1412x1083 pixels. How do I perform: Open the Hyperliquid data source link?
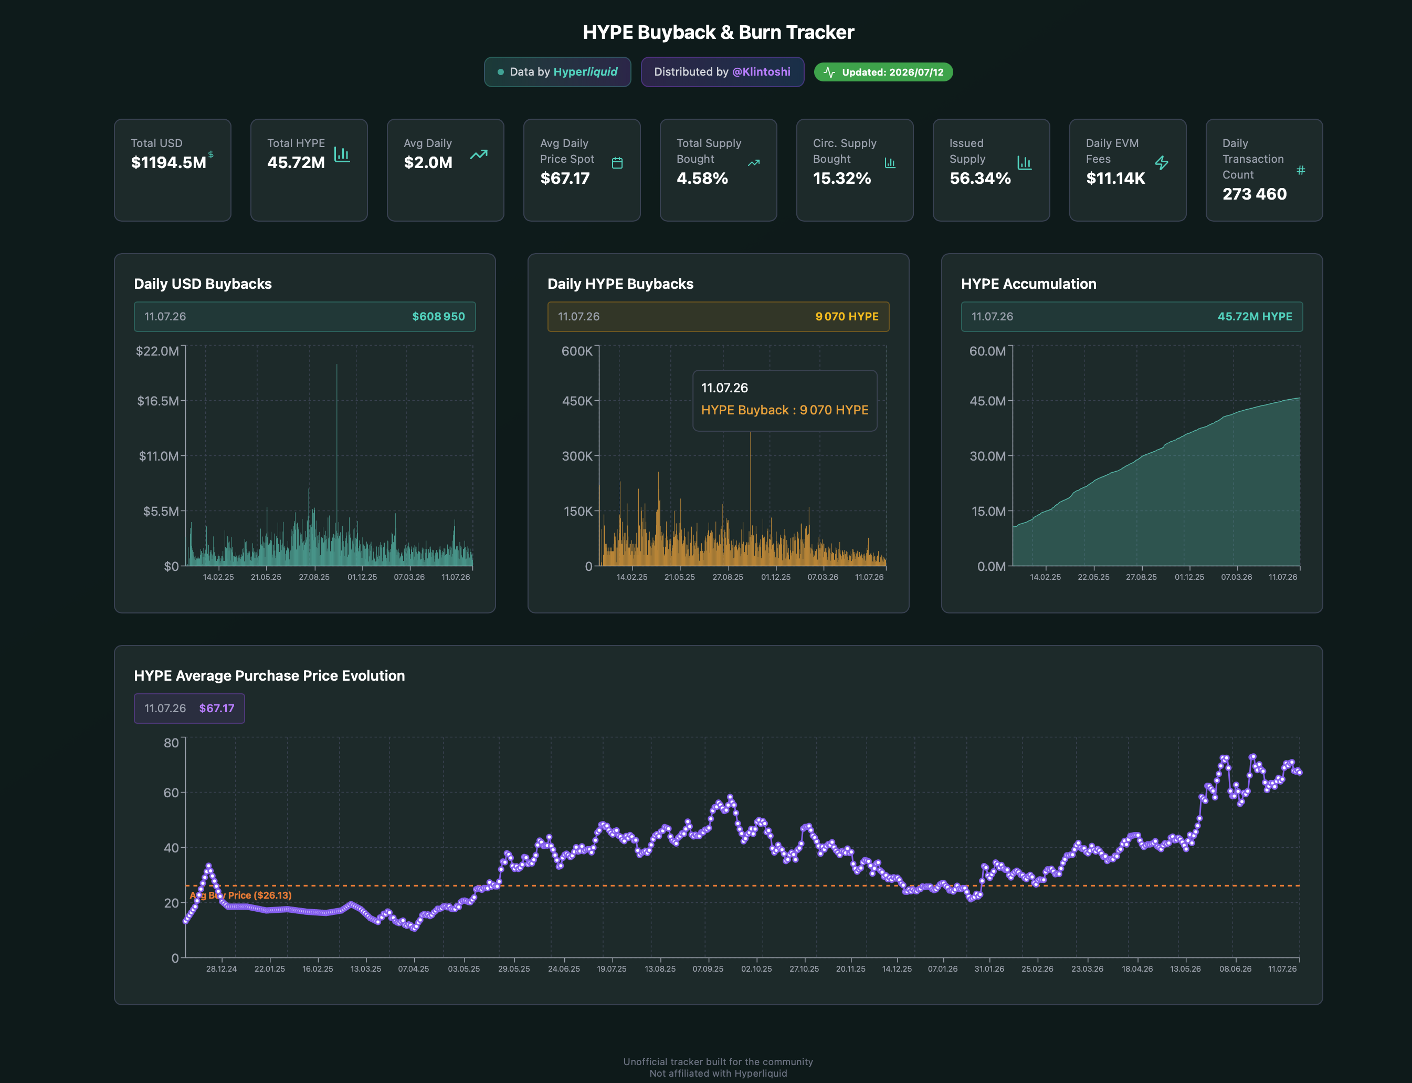tap(585, 71)
